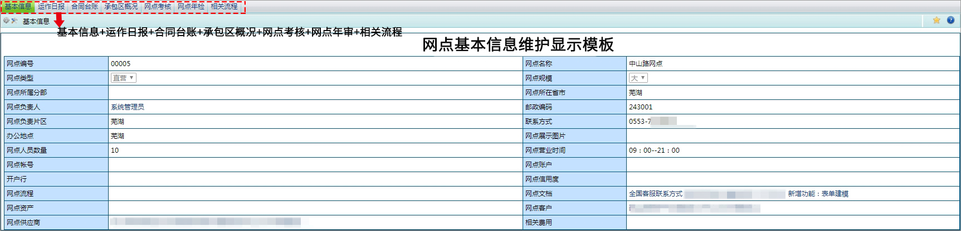The image size is (961, 231).
Task: Click the 开户行 label cell
Action: tap(56, 179)
